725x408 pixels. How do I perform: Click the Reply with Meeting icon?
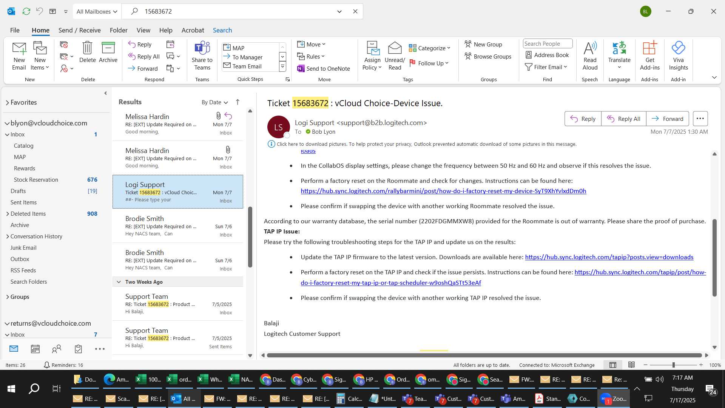pos(170,44)
